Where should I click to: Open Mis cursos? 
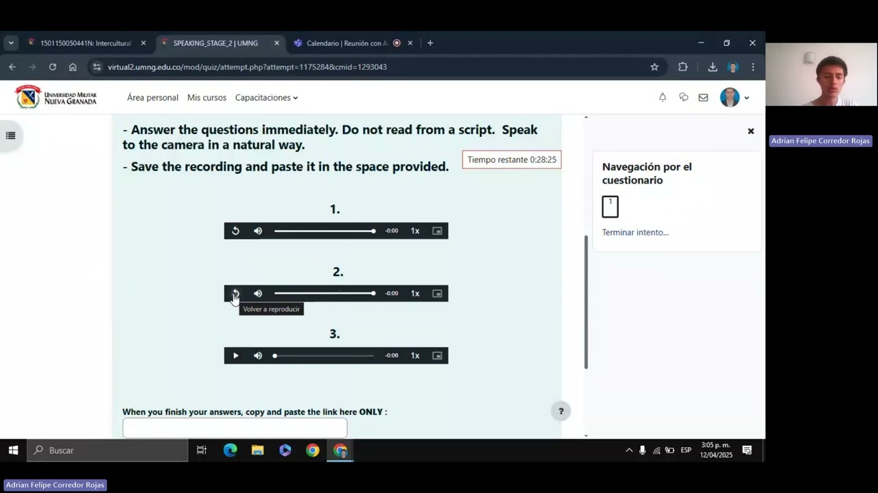point(206,97)
